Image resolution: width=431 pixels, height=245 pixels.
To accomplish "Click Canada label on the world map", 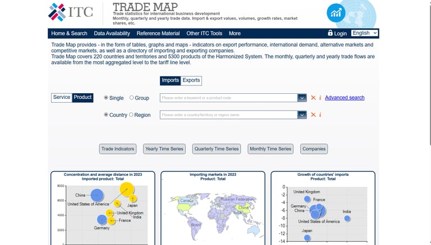I will [x=186, y=201].
